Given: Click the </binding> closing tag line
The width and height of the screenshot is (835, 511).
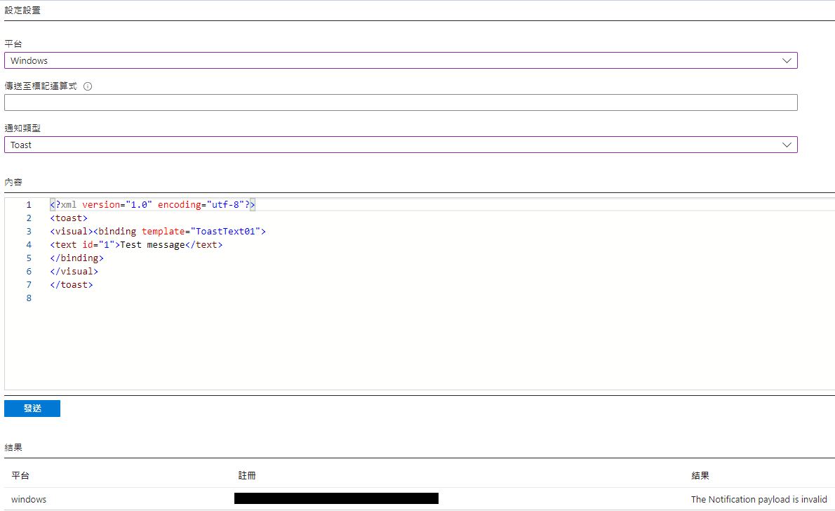Looking at the screenshot, I should 76,258.
